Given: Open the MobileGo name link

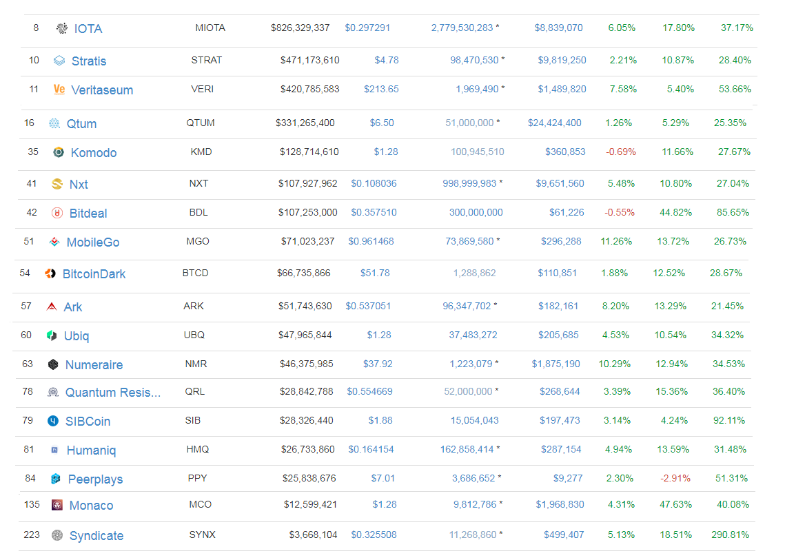Looking at the screenshot, I should [93, 242].
